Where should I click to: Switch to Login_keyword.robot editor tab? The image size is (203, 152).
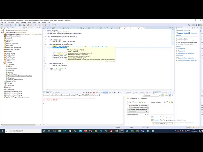[70, 28]
